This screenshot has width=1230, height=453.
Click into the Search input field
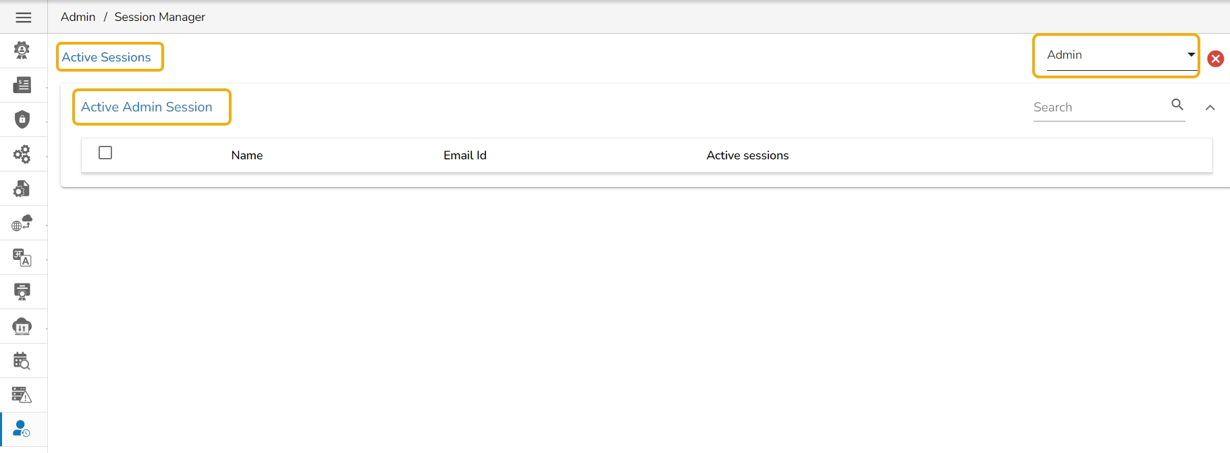pos(1096,107)
